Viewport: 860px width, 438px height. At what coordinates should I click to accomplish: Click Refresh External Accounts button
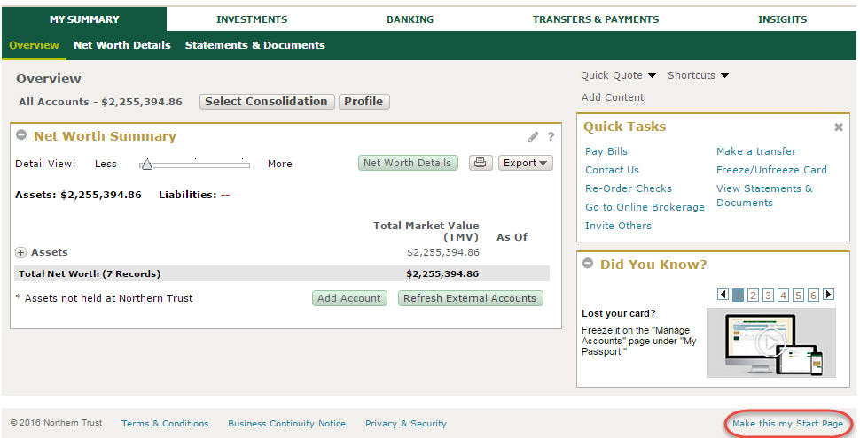(470, 298)
